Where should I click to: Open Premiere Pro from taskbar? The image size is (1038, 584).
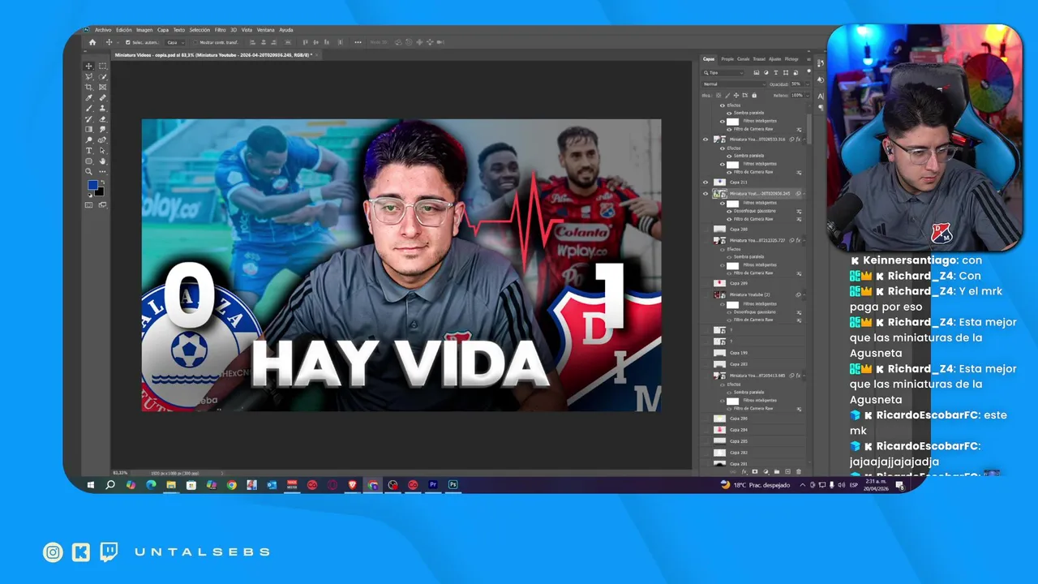pos(433,485)
